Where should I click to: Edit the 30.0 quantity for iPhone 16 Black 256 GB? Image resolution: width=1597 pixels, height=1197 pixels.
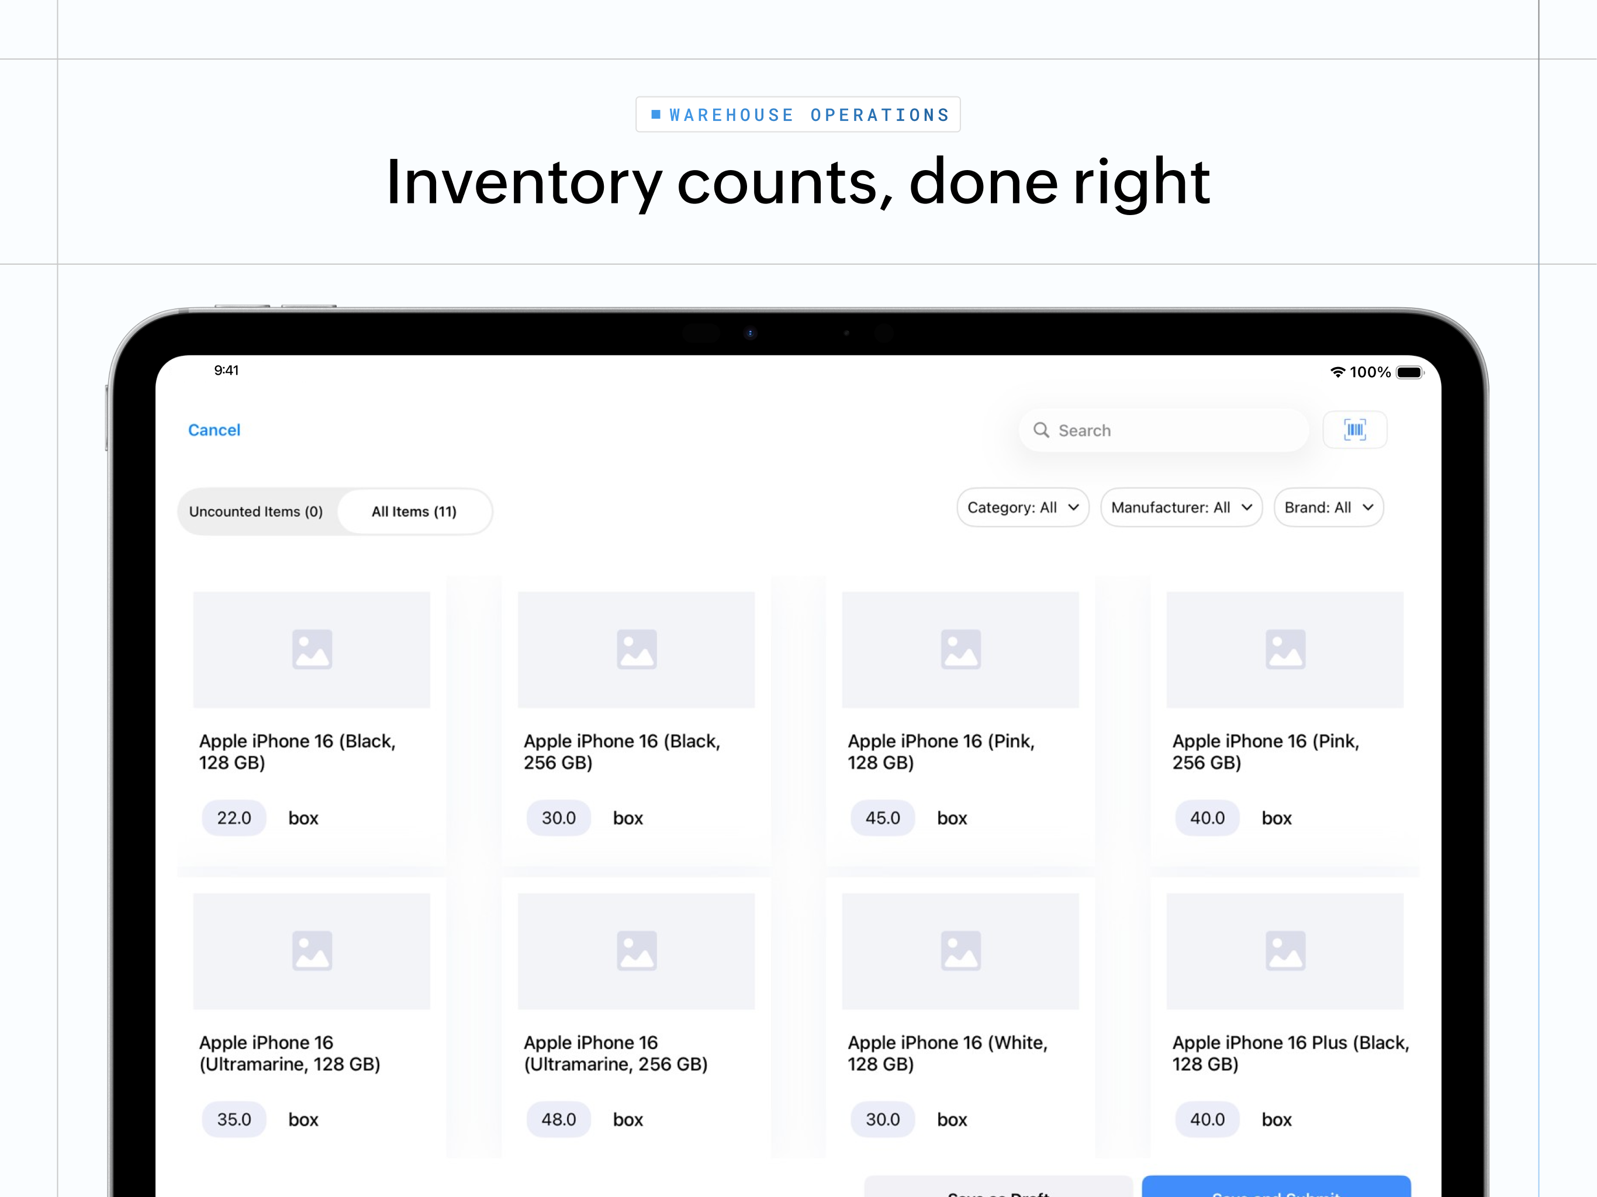click(x=559, y=818)
